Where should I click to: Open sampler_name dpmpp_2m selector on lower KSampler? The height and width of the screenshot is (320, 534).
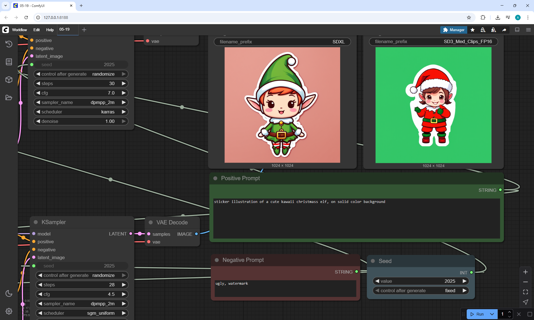pyautogui.click(x=82, y=304)
